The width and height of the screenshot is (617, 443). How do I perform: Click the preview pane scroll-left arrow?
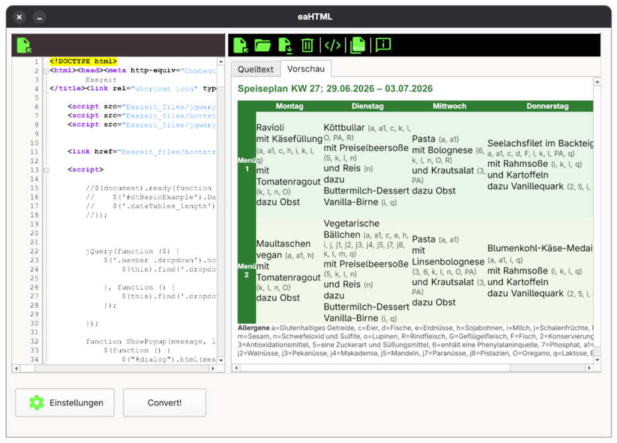tap(236, 368)
